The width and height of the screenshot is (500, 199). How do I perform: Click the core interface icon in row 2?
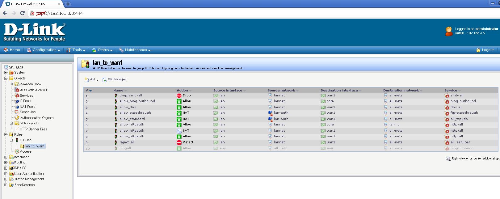[x=323, y=101]
